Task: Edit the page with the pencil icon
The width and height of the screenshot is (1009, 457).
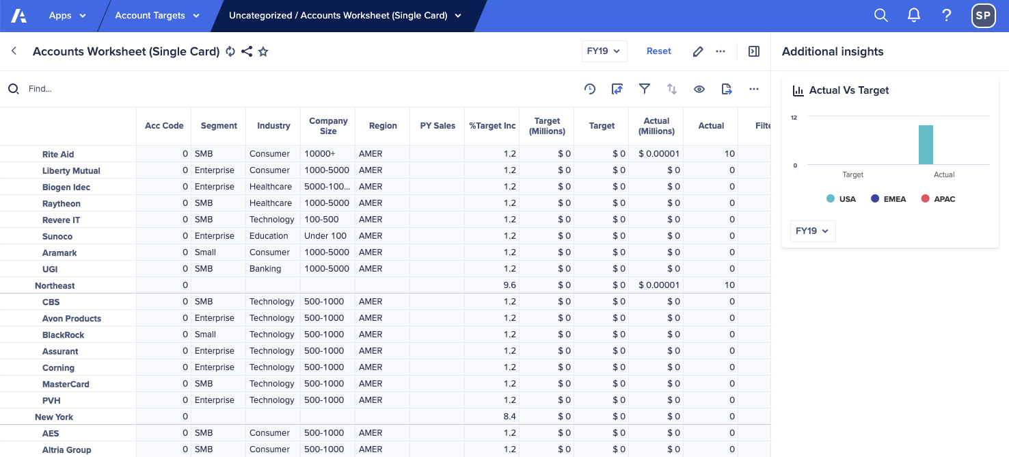Action: (697, 51)
